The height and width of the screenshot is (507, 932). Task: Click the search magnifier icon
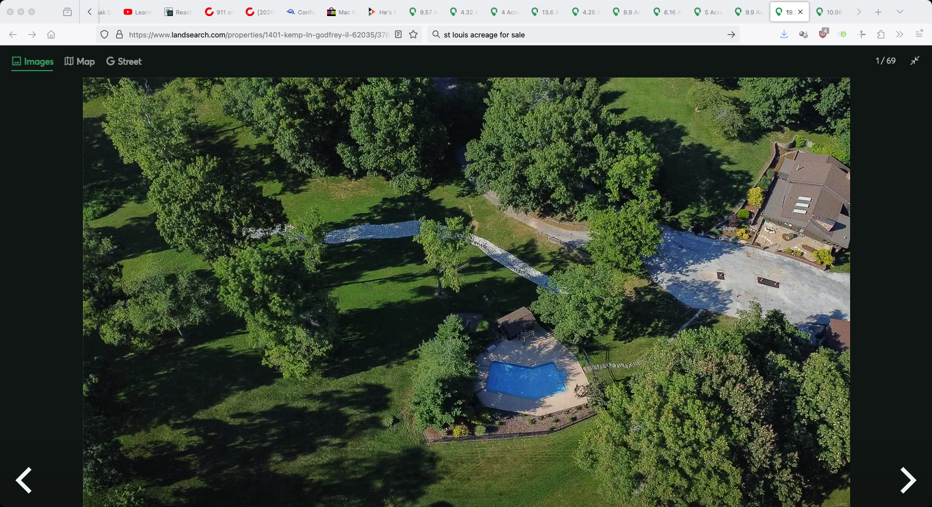click(436, 34)
